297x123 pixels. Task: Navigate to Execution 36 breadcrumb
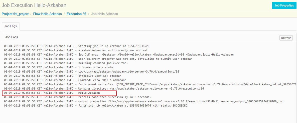[76, 14]
